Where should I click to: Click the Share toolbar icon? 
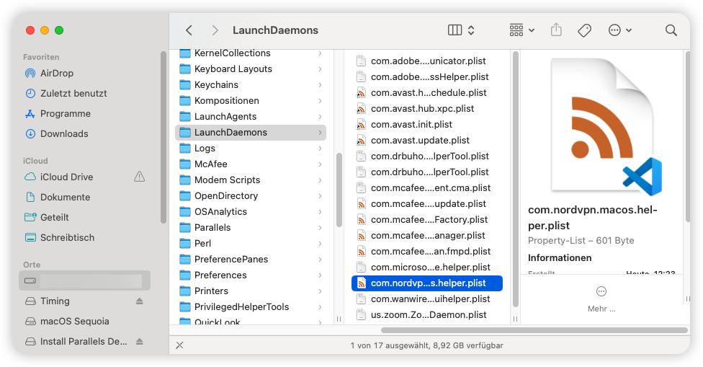pos(556,30)
